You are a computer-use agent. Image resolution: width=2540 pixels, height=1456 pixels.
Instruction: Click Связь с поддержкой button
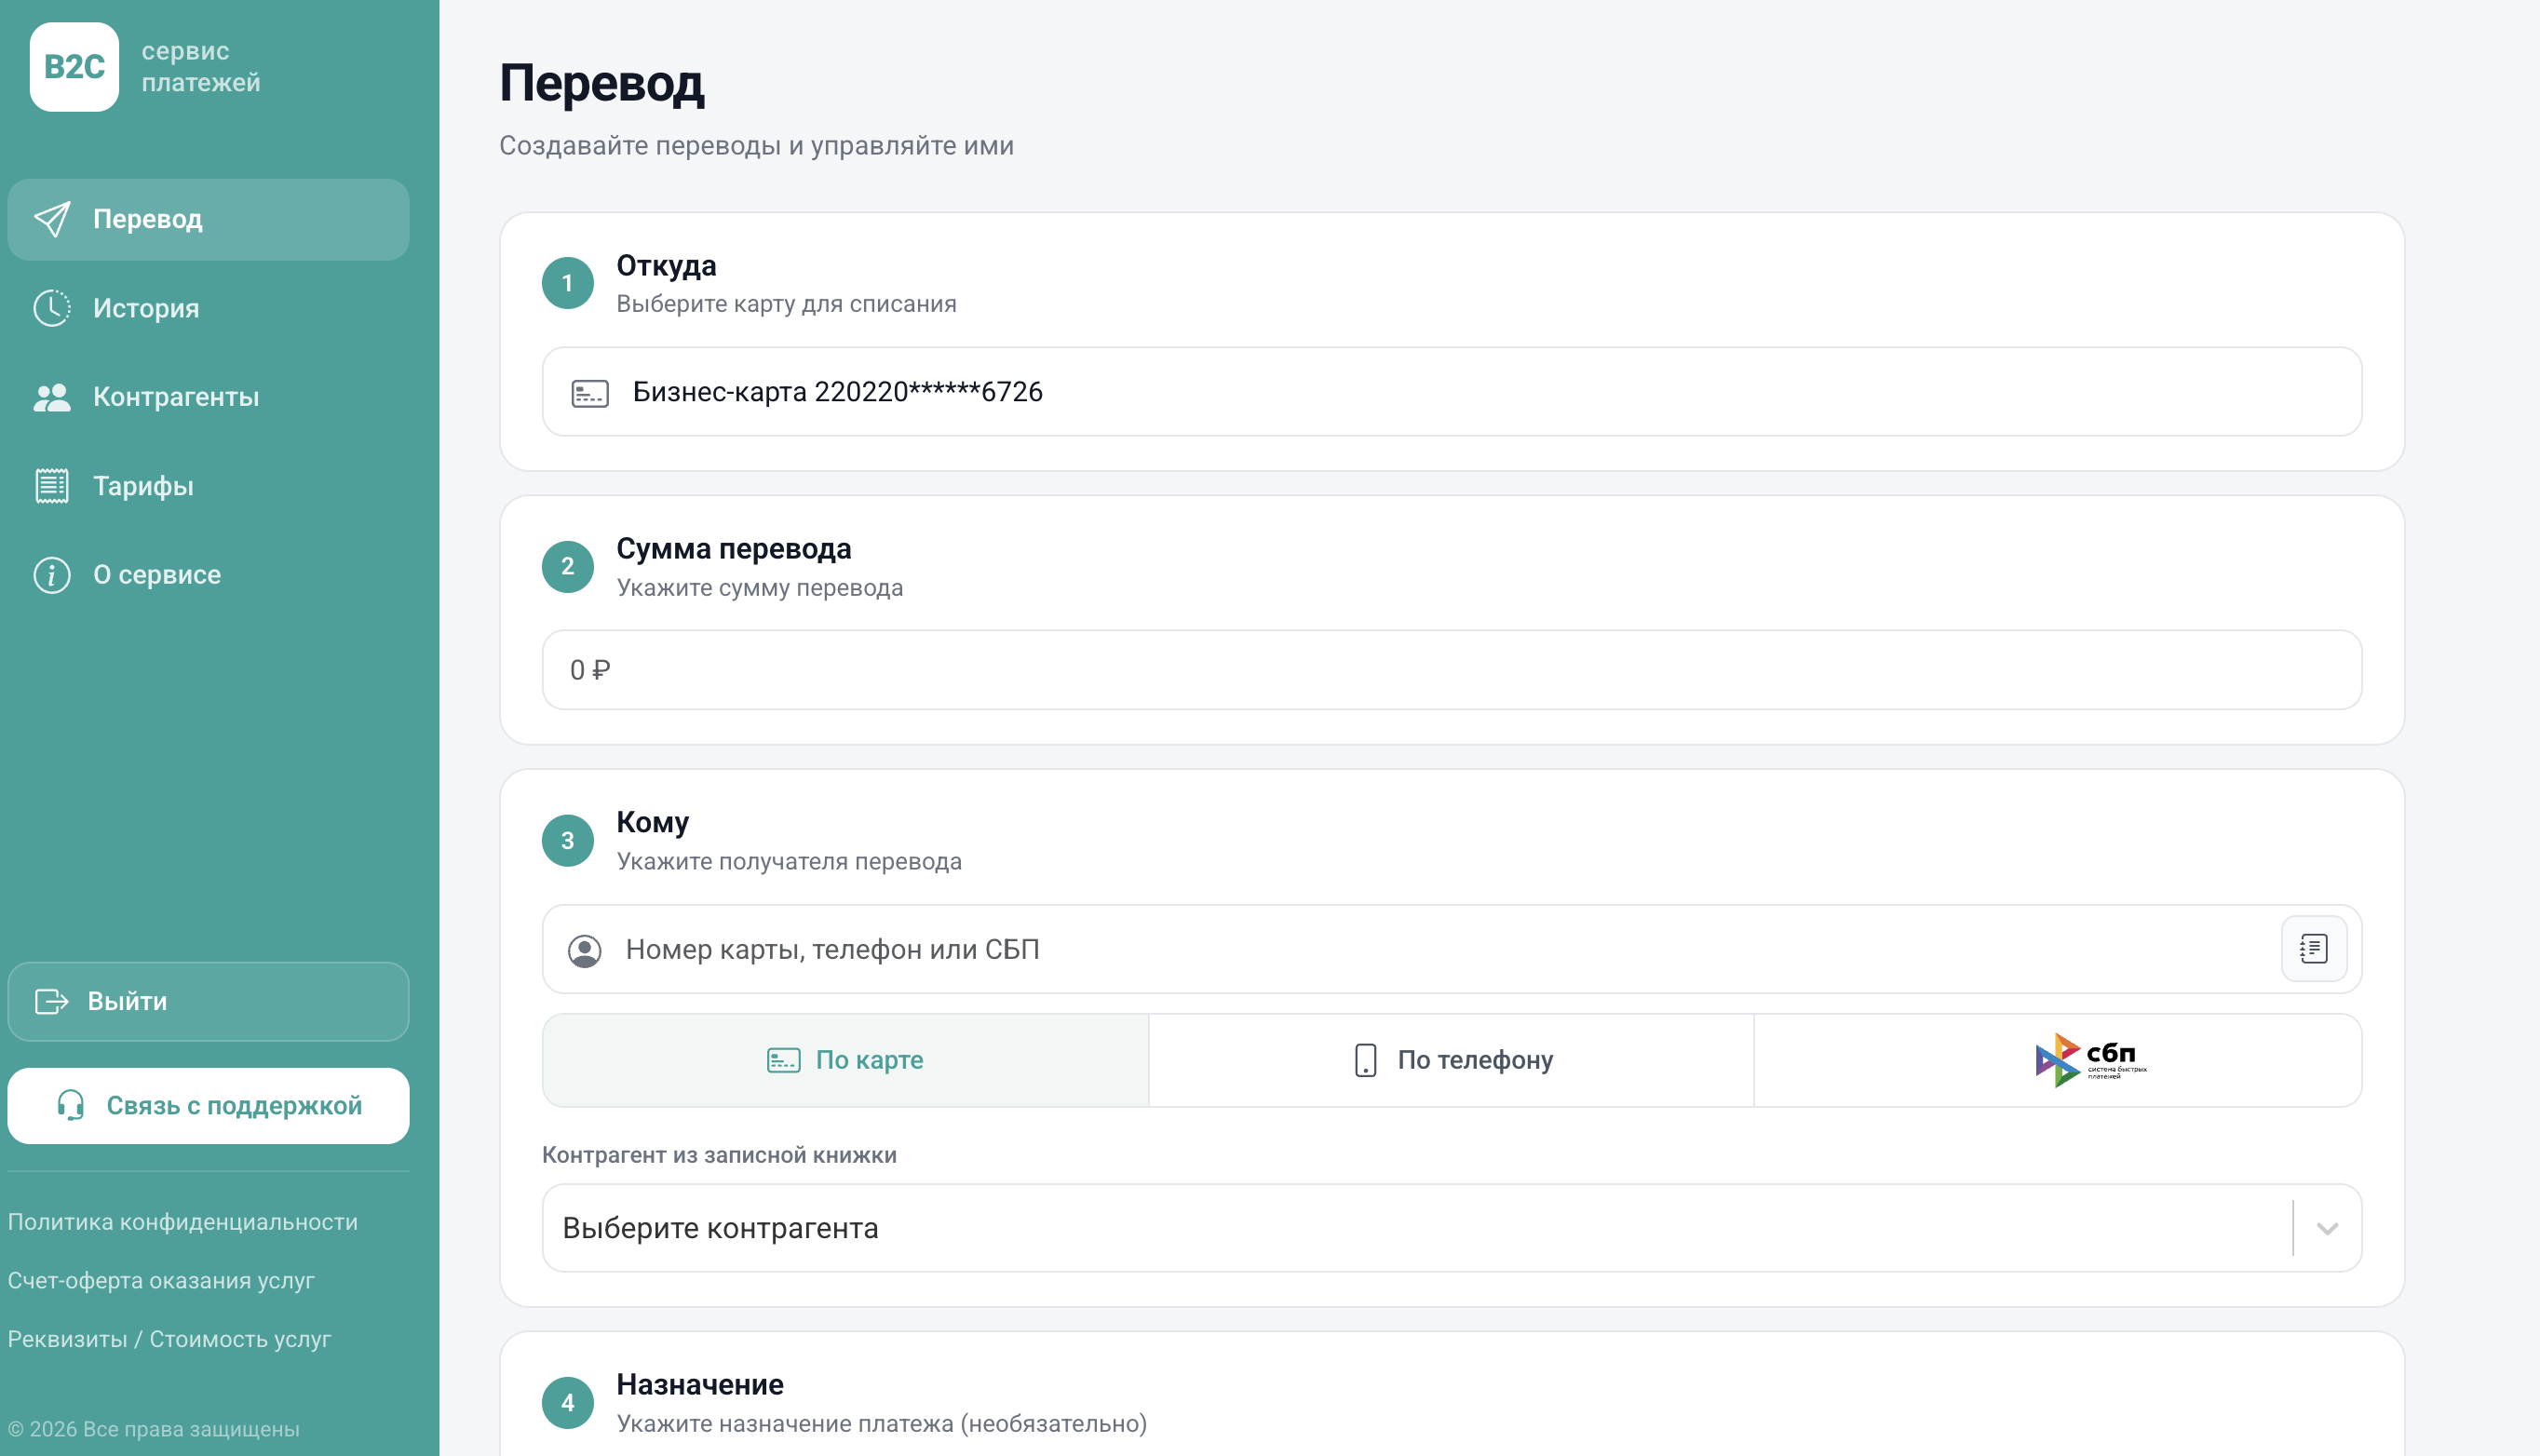tap(208, 1106)
